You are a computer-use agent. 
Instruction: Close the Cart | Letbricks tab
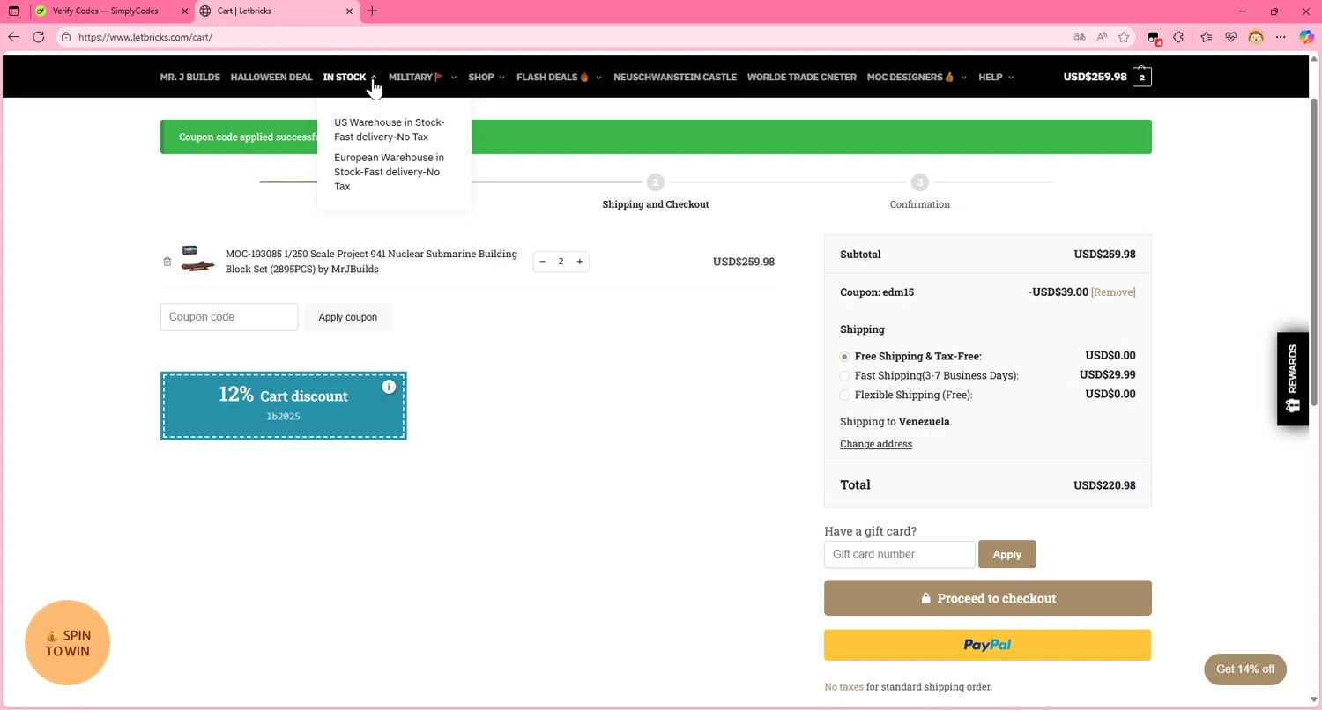[350, 11]
